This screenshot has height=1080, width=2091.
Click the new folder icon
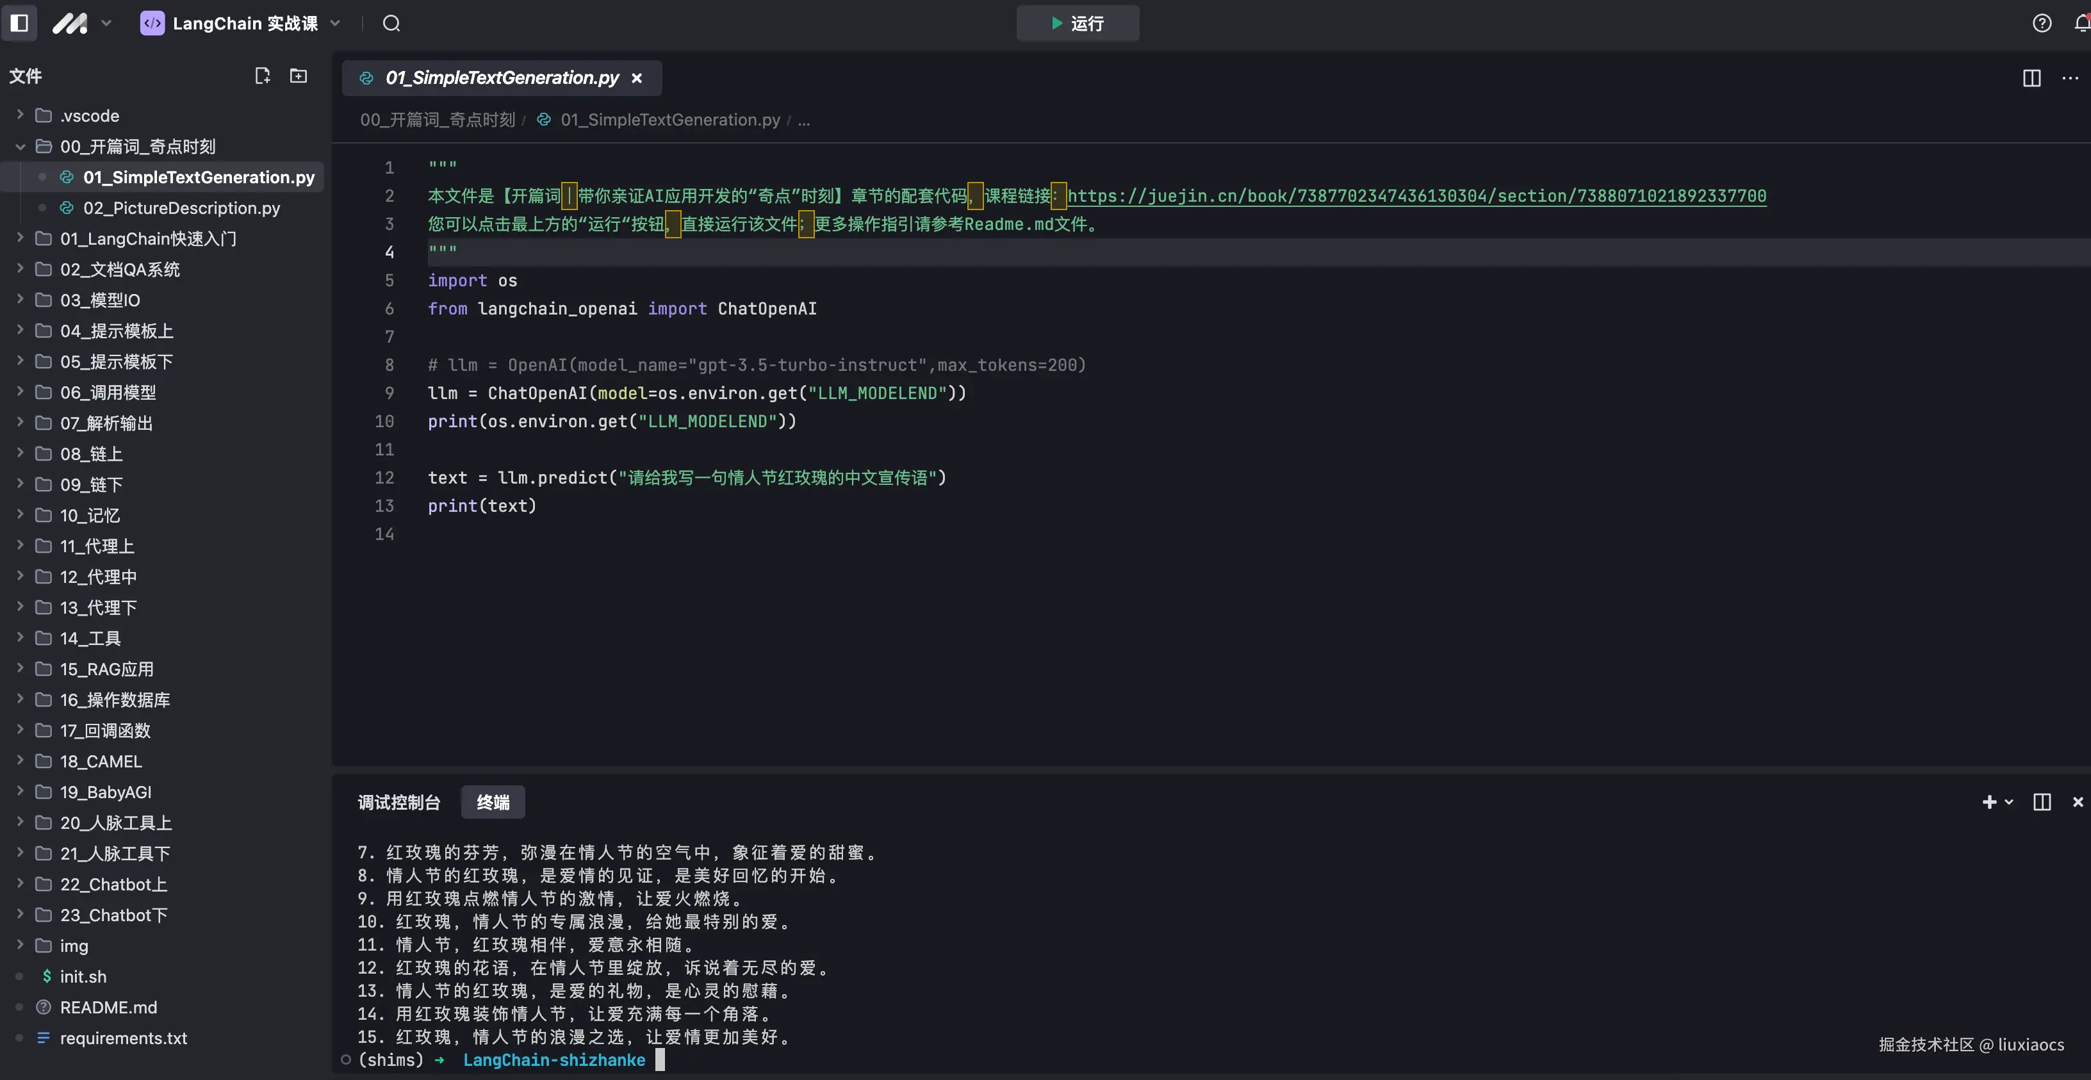(299, 76)
